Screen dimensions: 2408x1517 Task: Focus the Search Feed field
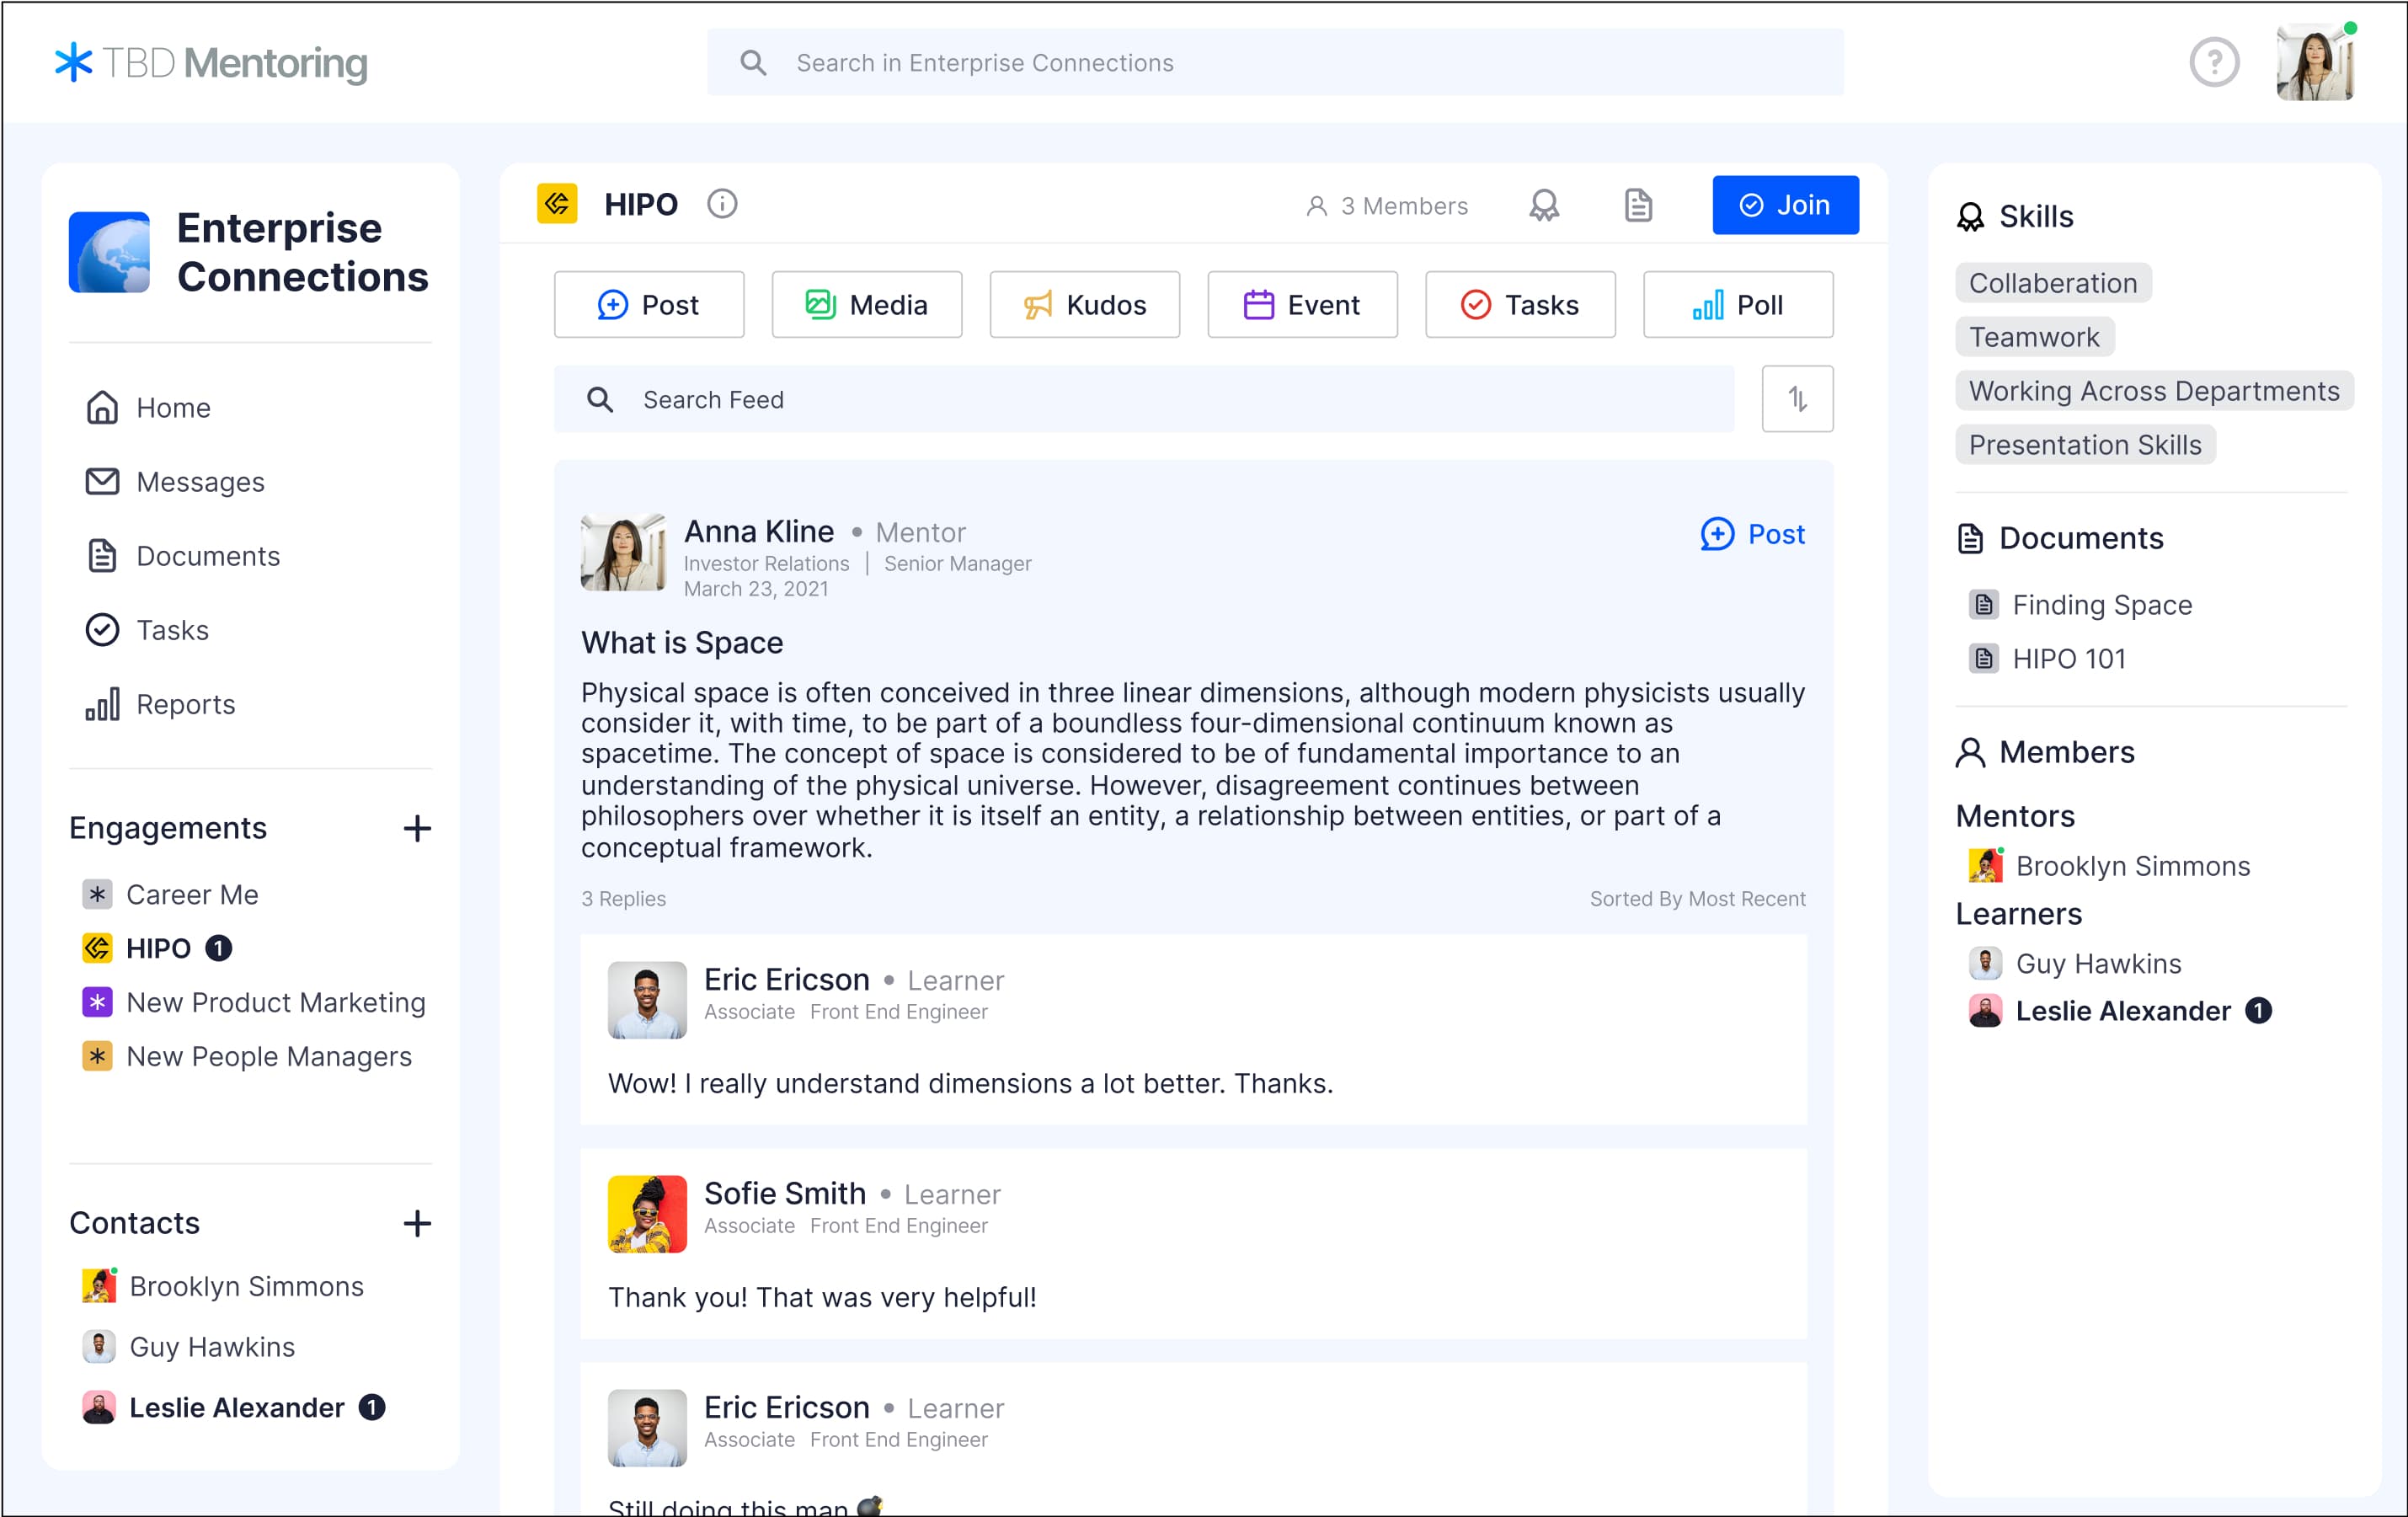[1144, 399]
